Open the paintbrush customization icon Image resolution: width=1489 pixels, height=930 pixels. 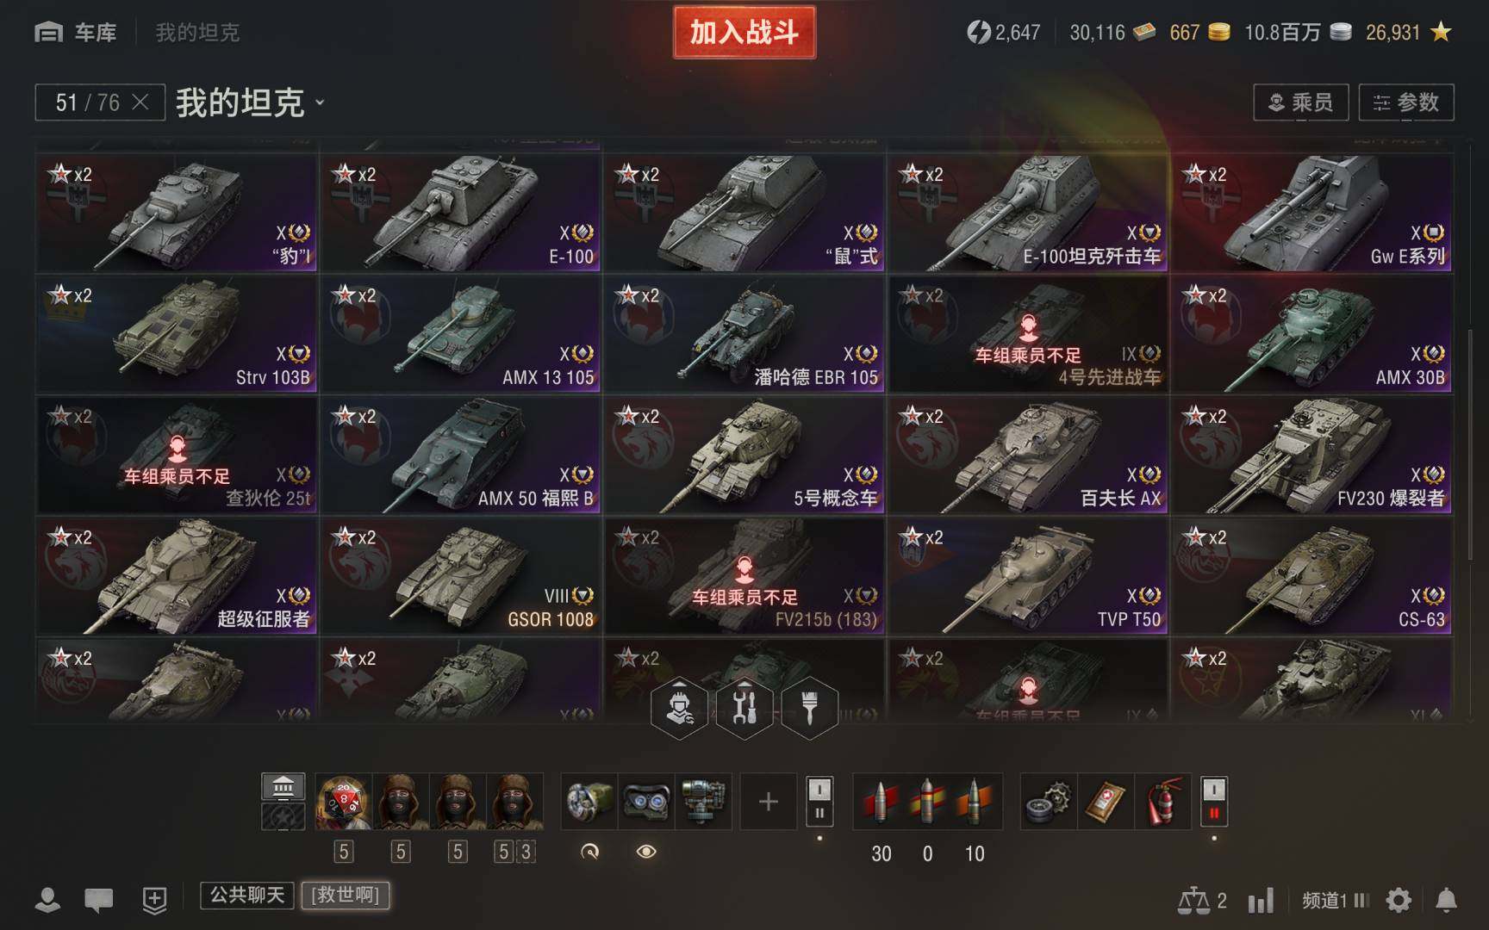809,710
